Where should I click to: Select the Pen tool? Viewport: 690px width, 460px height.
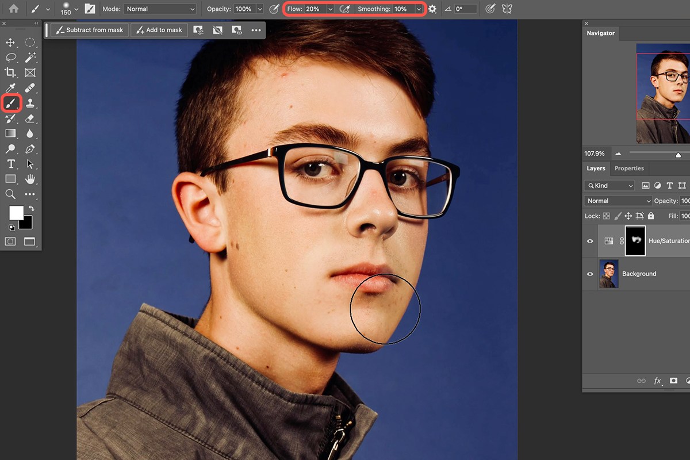tap(30, 149)
